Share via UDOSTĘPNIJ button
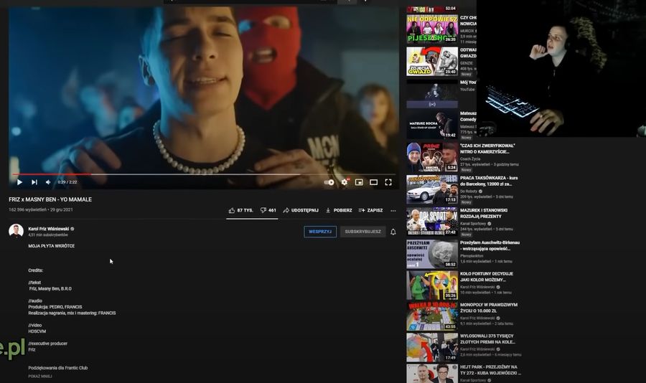The image size is (646, 383). 301,210
